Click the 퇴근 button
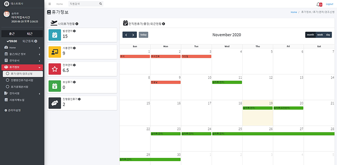The width and height of the screenshot is (337, 165). 29,34
